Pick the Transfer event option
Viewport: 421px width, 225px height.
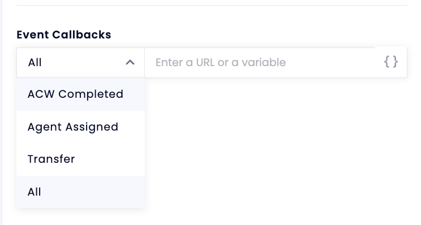pos(80,159)
